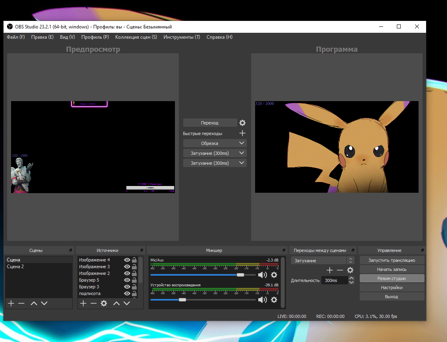
Task: Expand the Обрезка quick transition dropdown
Action: [x=241, y=143]
